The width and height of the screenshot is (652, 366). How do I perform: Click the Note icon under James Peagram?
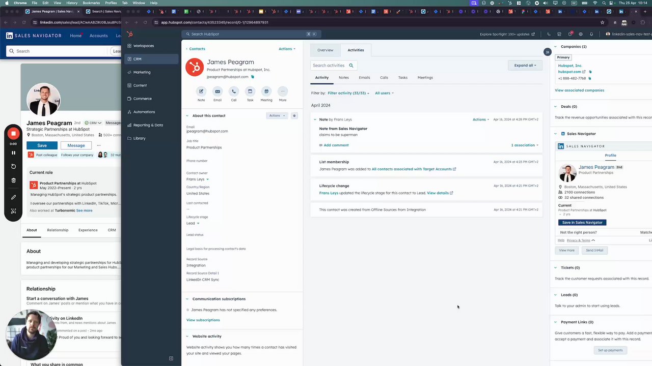(x=201, y=91)
